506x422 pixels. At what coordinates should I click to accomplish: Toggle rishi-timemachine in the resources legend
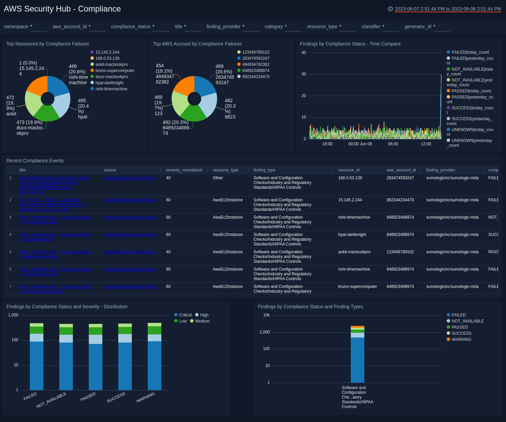point(109,89)
